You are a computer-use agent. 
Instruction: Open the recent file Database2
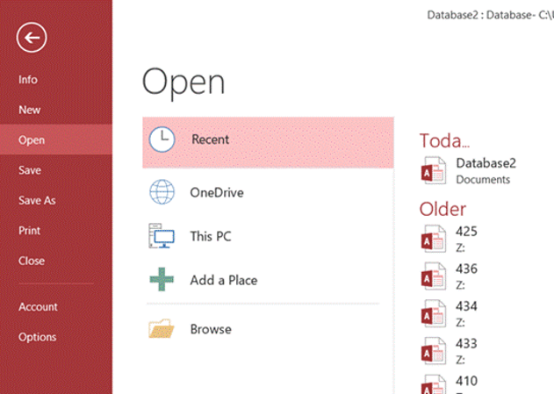[486, 163]
